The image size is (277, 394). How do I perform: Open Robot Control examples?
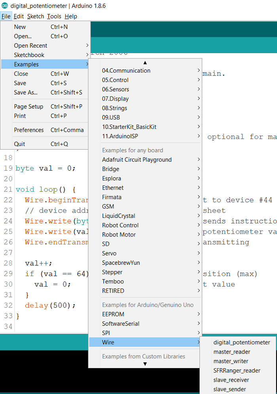pos(145,225)
